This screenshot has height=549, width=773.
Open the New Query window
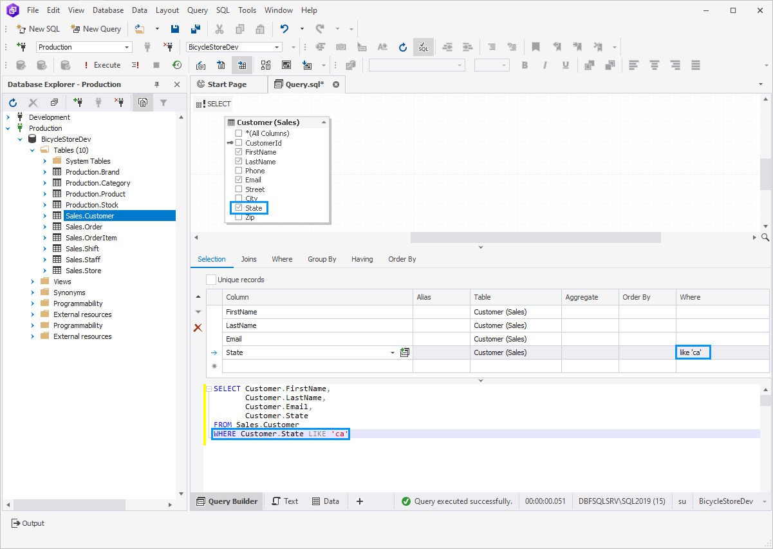click(95, 28)
